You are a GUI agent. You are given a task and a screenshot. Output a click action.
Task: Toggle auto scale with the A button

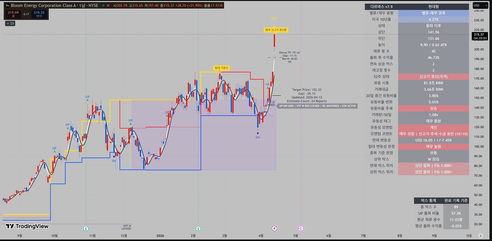pos(480,236)
